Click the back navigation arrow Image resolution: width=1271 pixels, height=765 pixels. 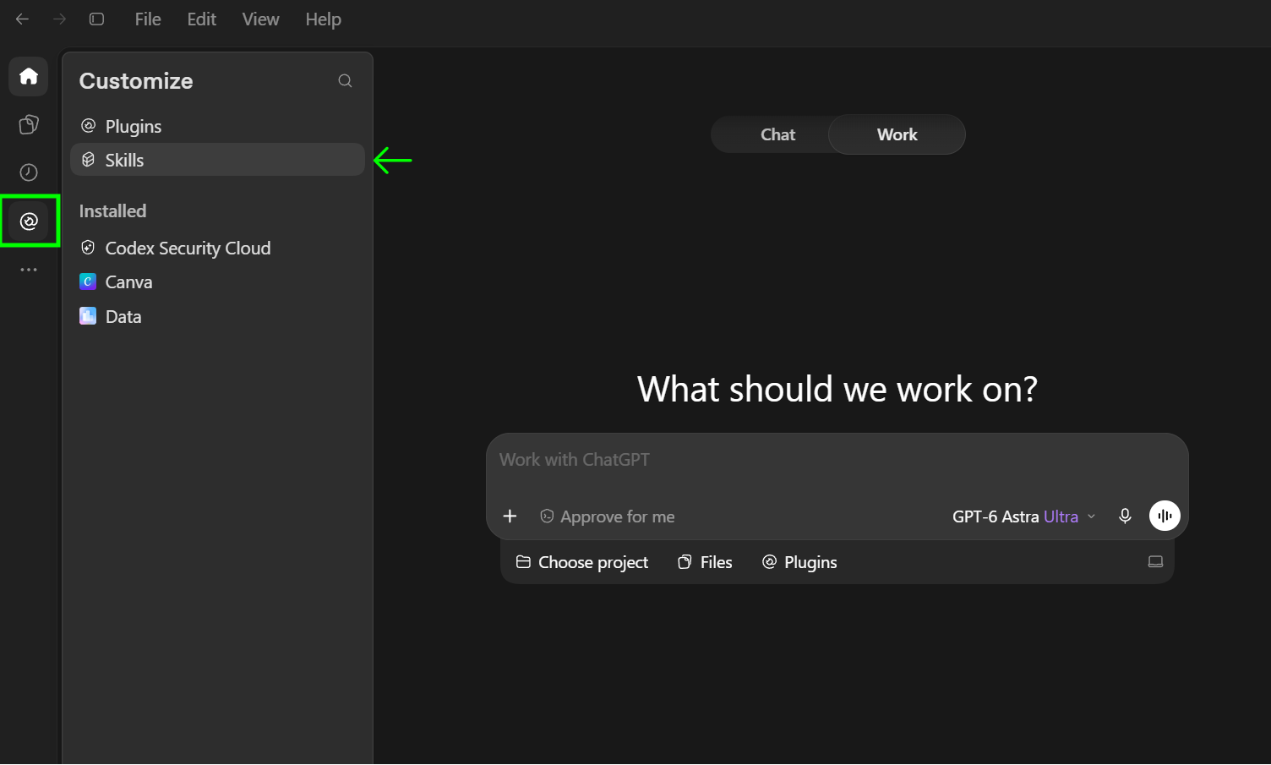(x=23, y=19)
